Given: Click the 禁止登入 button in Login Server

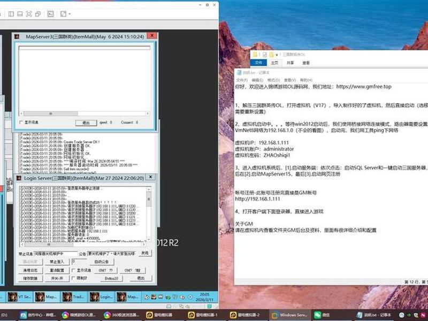Looking at the screenshot, I should click(x=57, y=262).
